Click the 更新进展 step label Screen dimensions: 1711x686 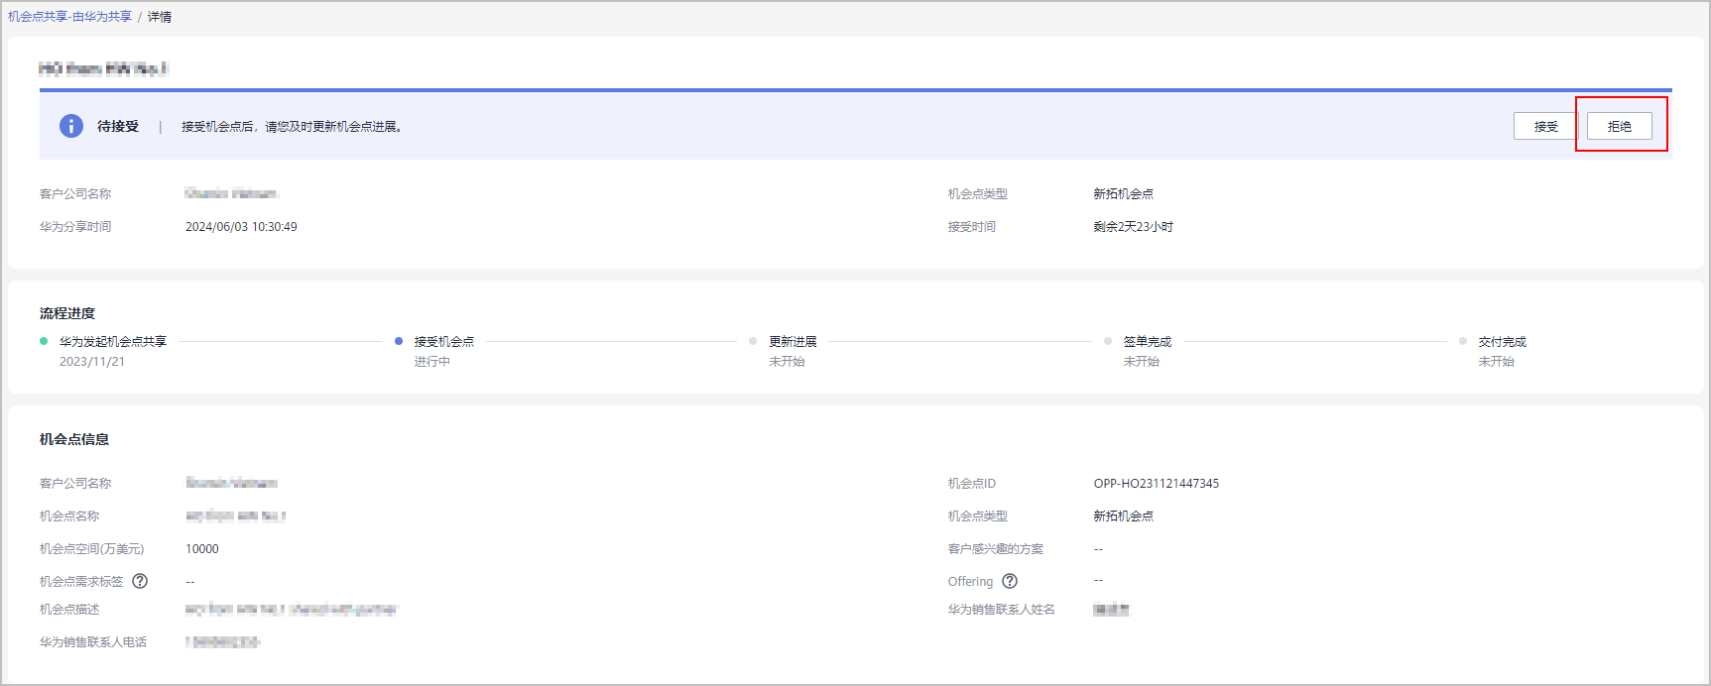[x=793, y=341]
